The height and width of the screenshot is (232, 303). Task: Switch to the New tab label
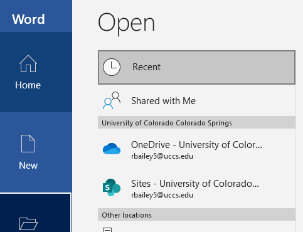(28, 166)
